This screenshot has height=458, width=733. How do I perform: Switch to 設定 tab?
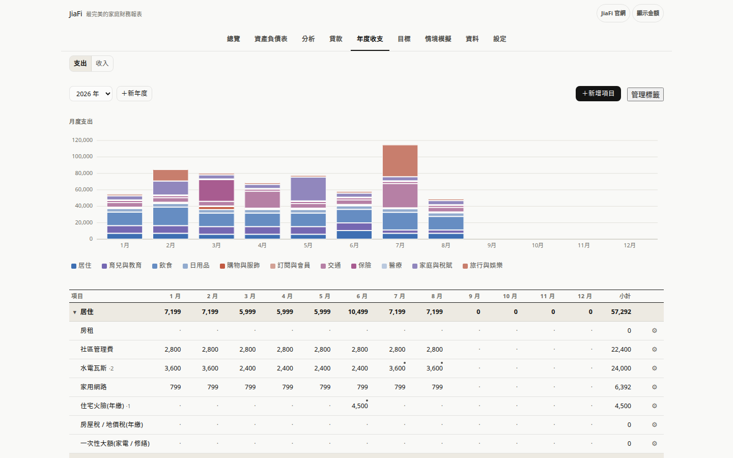500,39
